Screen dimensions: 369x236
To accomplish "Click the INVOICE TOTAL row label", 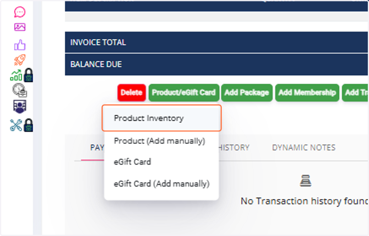I will click(x=98, y=42).
